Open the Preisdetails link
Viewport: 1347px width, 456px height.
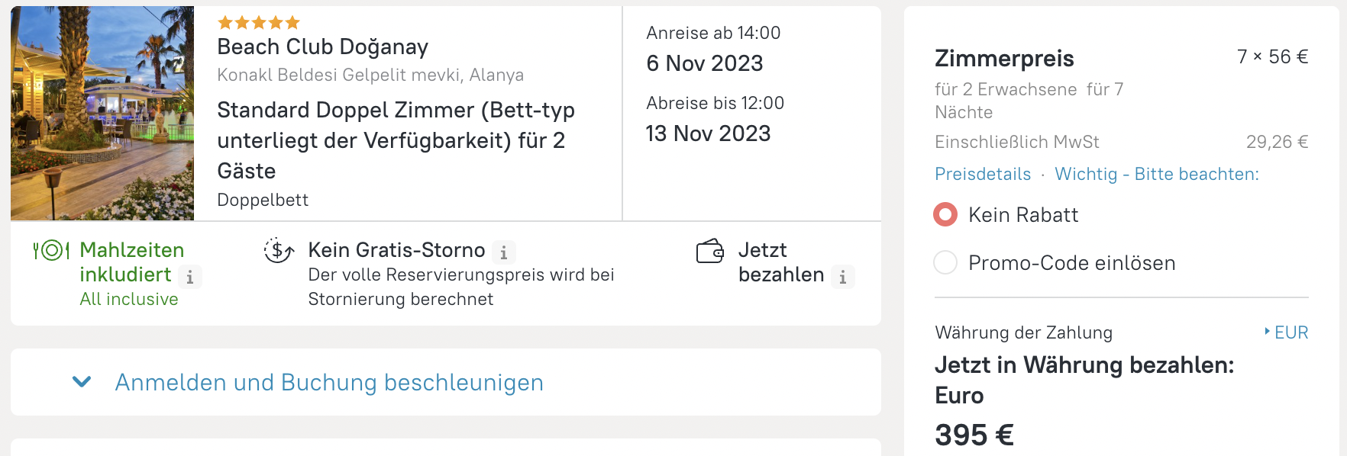[x=983, y=174]
